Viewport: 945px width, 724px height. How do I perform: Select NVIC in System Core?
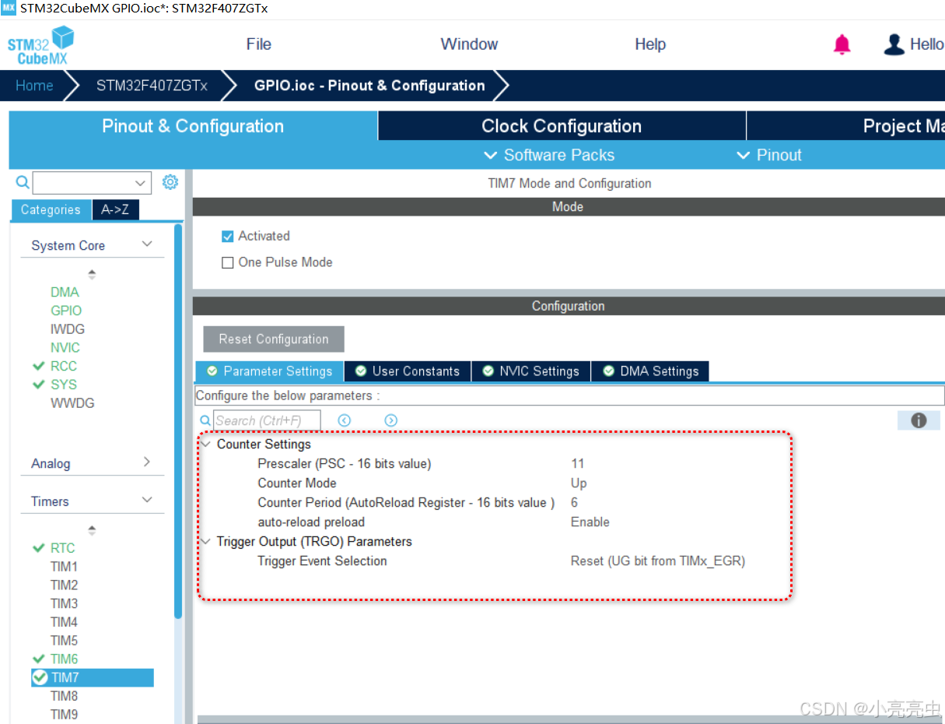coord(65,348)
